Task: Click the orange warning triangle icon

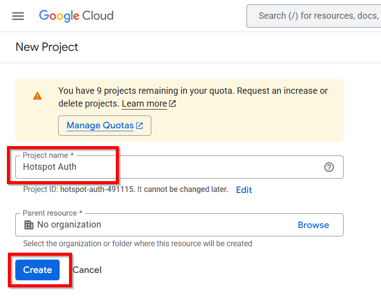Action: point(37,96)
